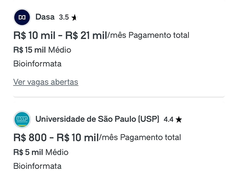Viewport: 238px width, 178px height.
Task: Click the star icon beside Dasa's rating
Action: 74,17
